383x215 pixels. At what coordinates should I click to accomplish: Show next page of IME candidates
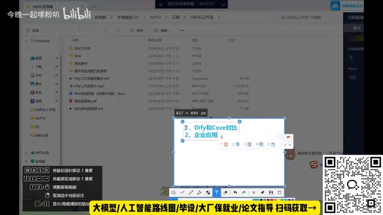pos(285,145)
